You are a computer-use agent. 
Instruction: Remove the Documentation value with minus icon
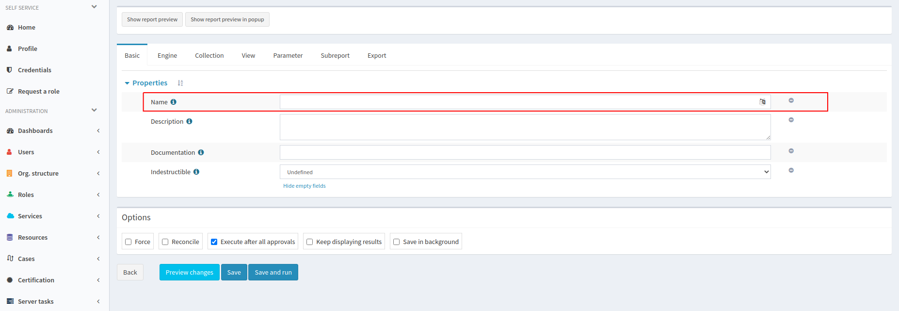(791, 151)
